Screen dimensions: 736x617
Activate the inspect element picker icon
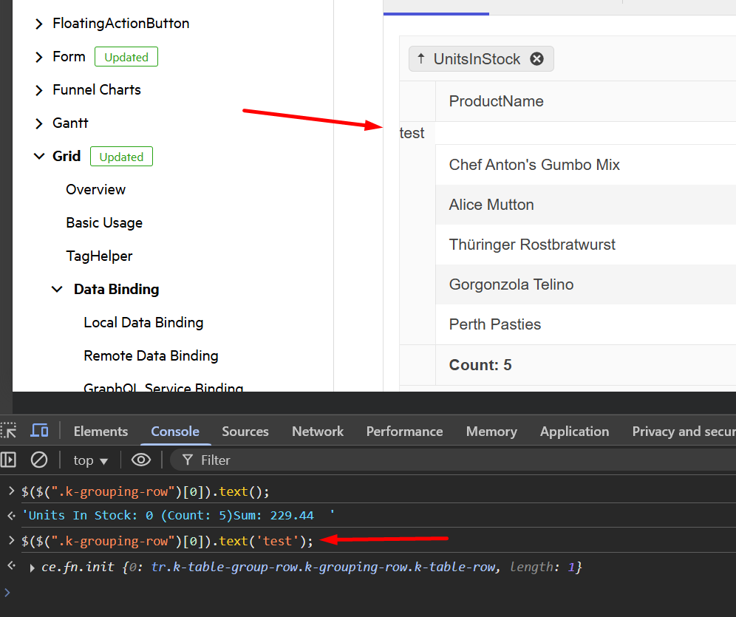pyautogui.click(x=8, y=431)
